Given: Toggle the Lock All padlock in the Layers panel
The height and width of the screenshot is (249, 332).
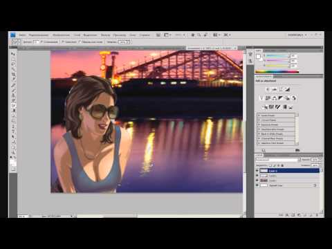Looking at the screenshot, I should tap(282, 165).
